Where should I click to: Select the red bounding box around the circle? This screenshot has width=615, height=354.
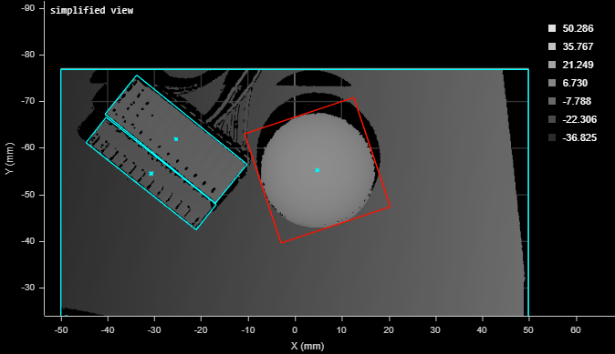[318, 170]
